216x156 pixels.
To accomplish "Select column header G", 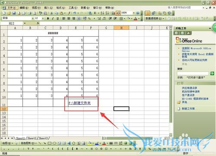I will [106, 28].
